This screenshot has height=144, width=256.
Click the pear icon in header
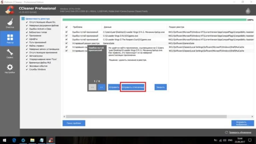click(248, 11)
